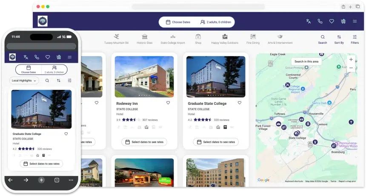Select the Tussey Mountain Ski category
The image size is (366, 196).
tap(116, 39)
